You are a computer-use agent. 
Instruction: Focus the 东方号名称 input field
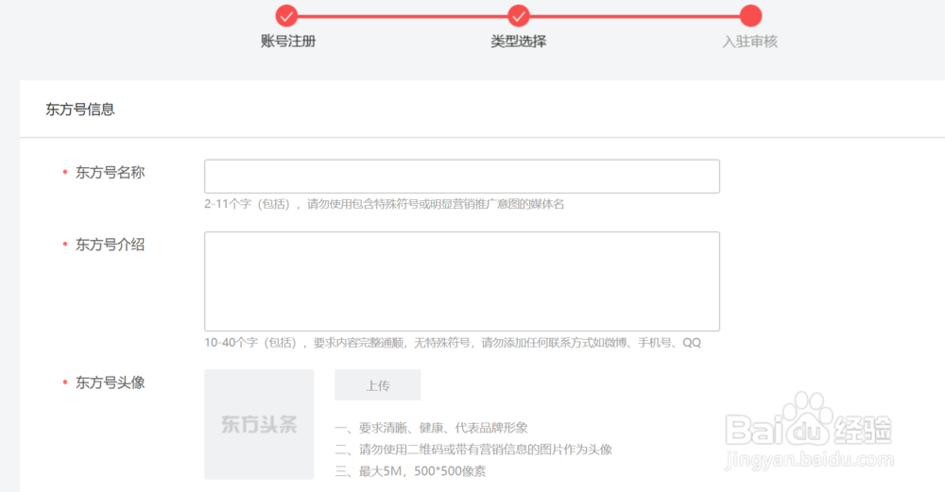[462, 177]
